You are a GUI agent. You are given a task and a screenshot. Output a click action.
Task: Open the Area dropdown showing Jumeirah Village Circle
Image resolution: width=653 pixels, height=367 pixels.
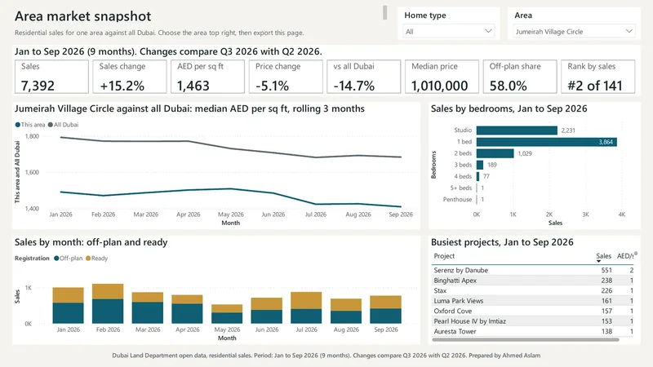[574, 31]
